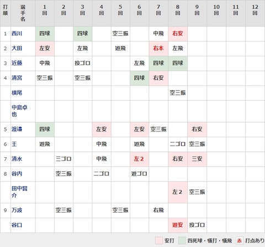Click 中島卓也 player name
This screenshot has height=247, width=265.
[19, 111]
